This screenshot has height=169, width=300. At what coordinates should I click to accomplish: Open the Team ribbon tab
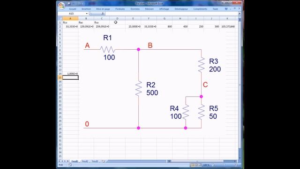[215, 9]
